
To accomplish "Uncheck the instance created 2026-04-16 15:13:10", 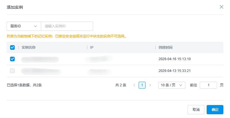I will pyautogui.click(x=12, y=59).
